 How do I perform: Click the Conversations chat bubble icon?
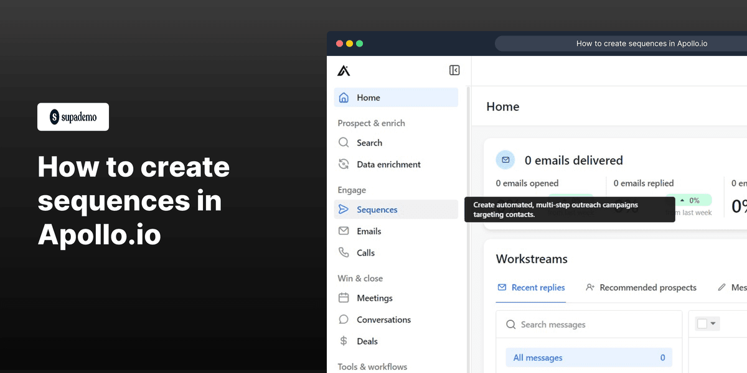pos(344,319)
